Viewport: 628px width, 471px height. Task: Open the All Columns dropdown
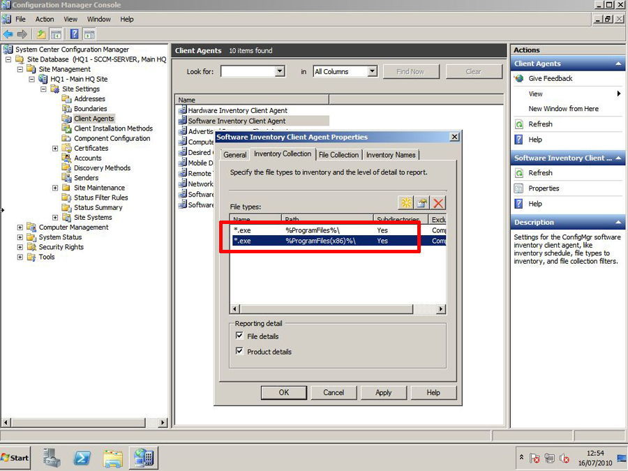pyautogui.click(x=373, y=71)
